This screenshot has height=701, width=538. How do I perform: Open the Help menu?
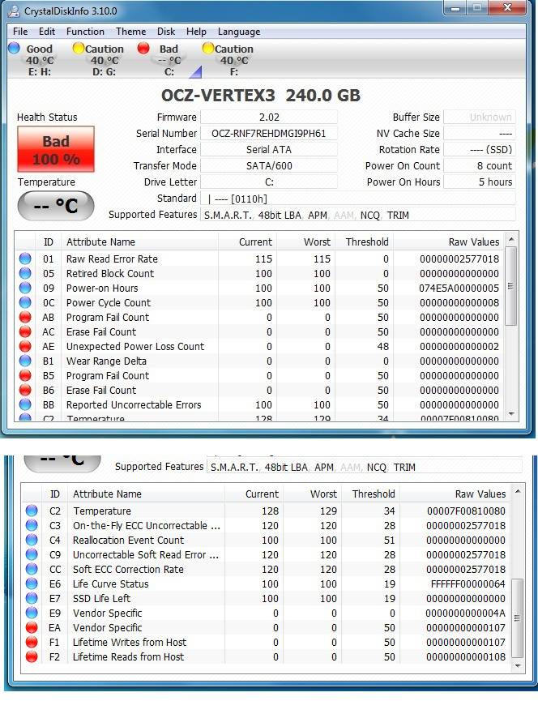pyautogui.click(x=196, y=32)
